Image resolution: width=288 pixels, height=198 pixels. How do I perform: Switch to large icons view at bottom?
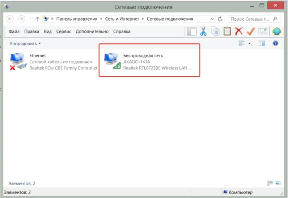click(x=278, y=183)
